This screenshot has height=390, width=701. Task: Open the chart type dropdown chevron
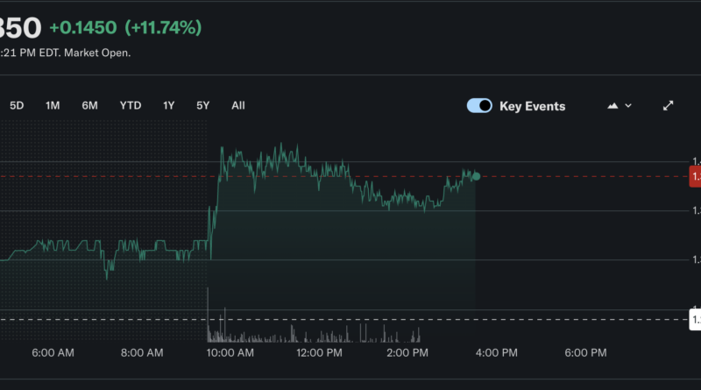coord(628,106)
